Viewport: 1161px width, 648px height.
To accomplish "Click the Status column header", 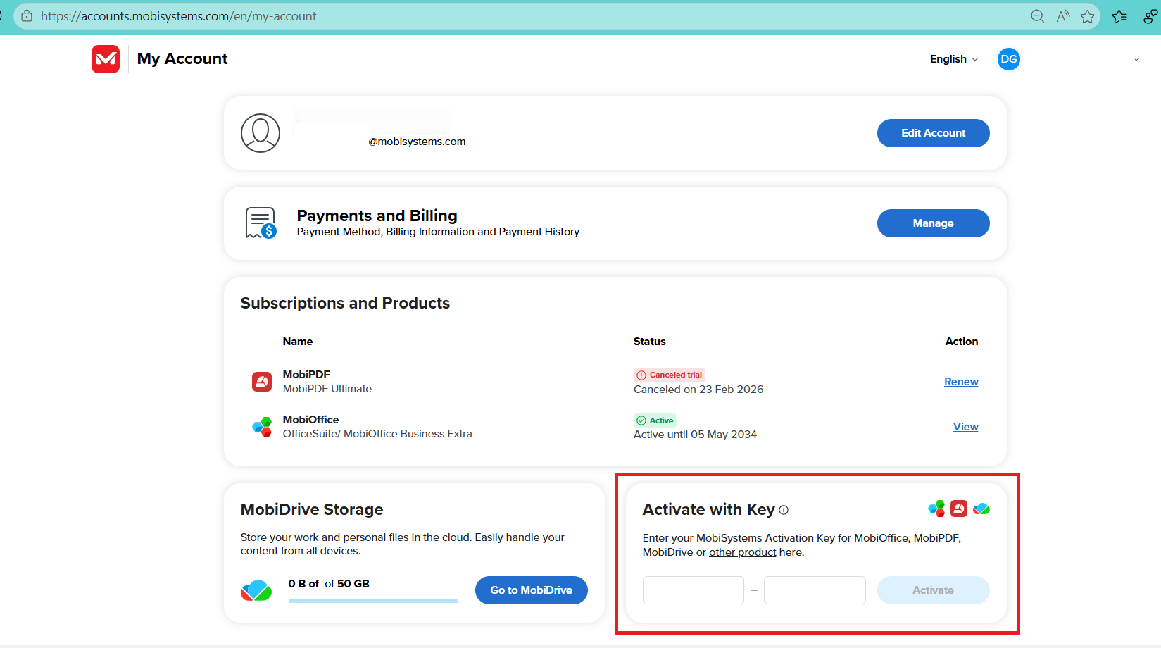I will coord(649,342).
